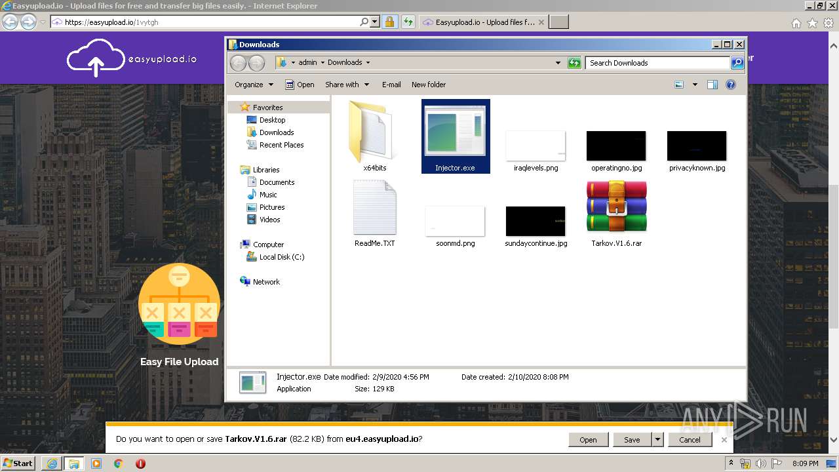Open Internet Explorer from taskbar
The image size is (839, 472).
tap(52, 463)
